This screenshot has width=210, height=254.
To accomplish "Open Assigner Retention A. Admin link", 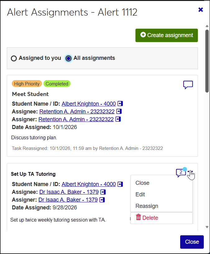I will click(x=76, y=119).
